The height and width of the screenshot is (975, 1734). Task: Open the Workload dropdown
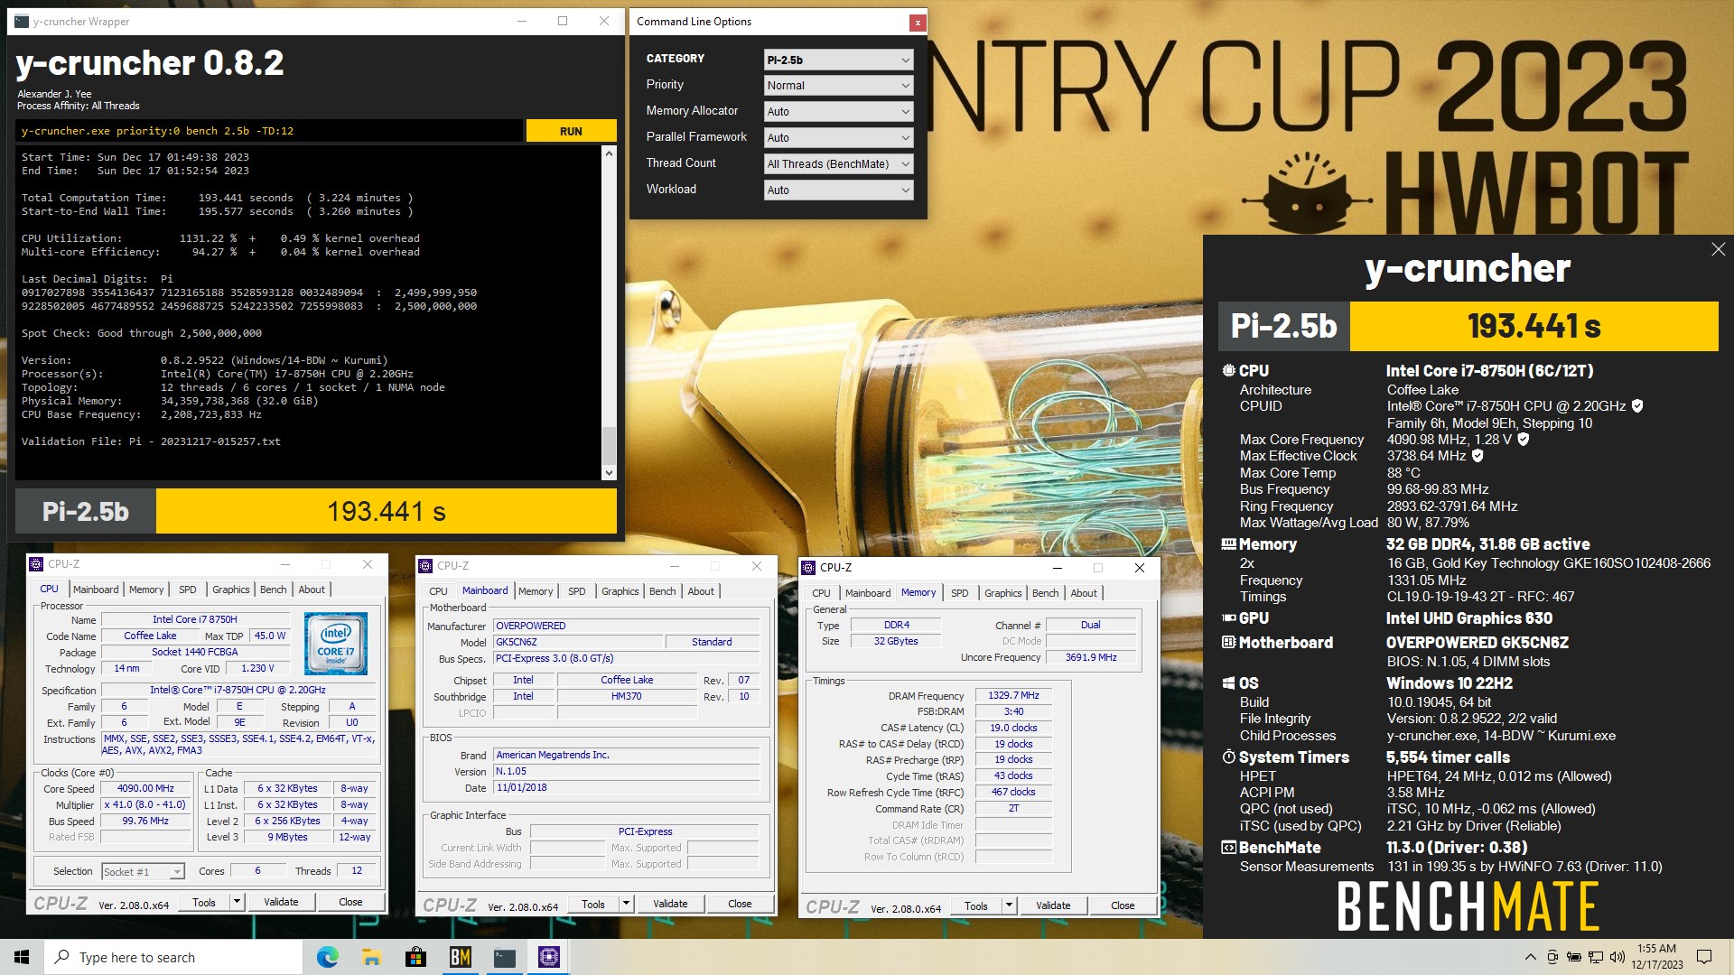pos(838,190)
